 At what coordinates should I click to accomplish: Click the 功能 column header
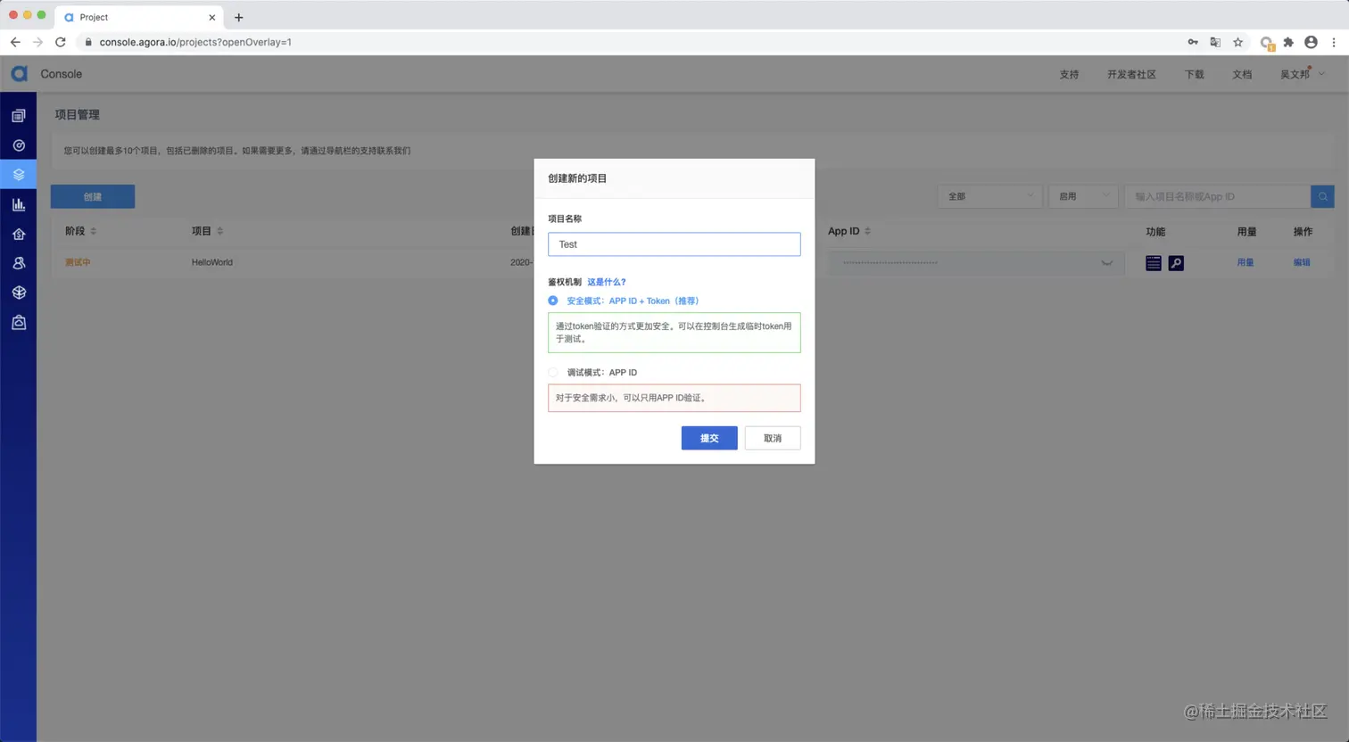click(1155, 231)
